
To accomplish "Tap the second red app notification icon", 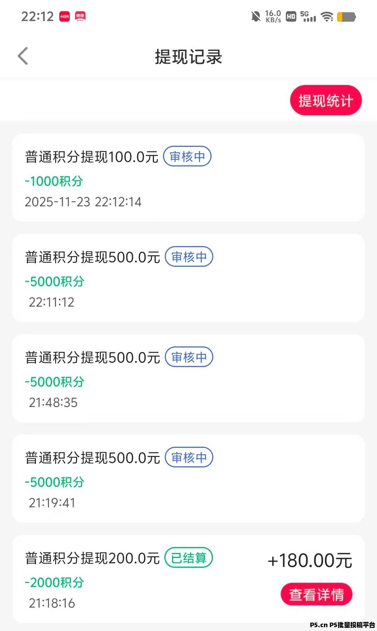I will point(80,16).
